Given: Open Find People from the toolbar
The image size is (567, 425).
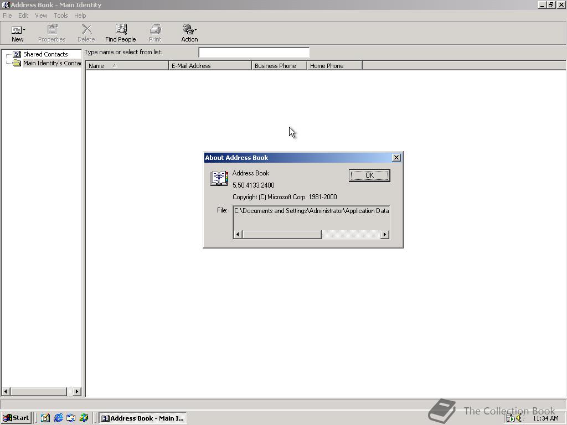Looking at the screenshot, I should pyautogui.click(x=120, y=34).
